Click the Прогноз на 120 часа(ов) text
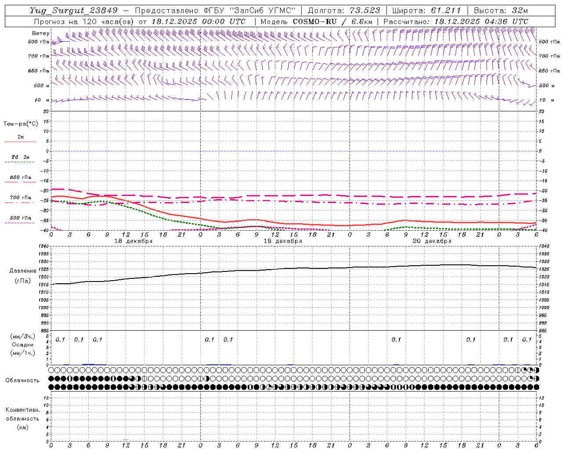The image size is (562, 449). pyautogui.click(x=84, y=21)
